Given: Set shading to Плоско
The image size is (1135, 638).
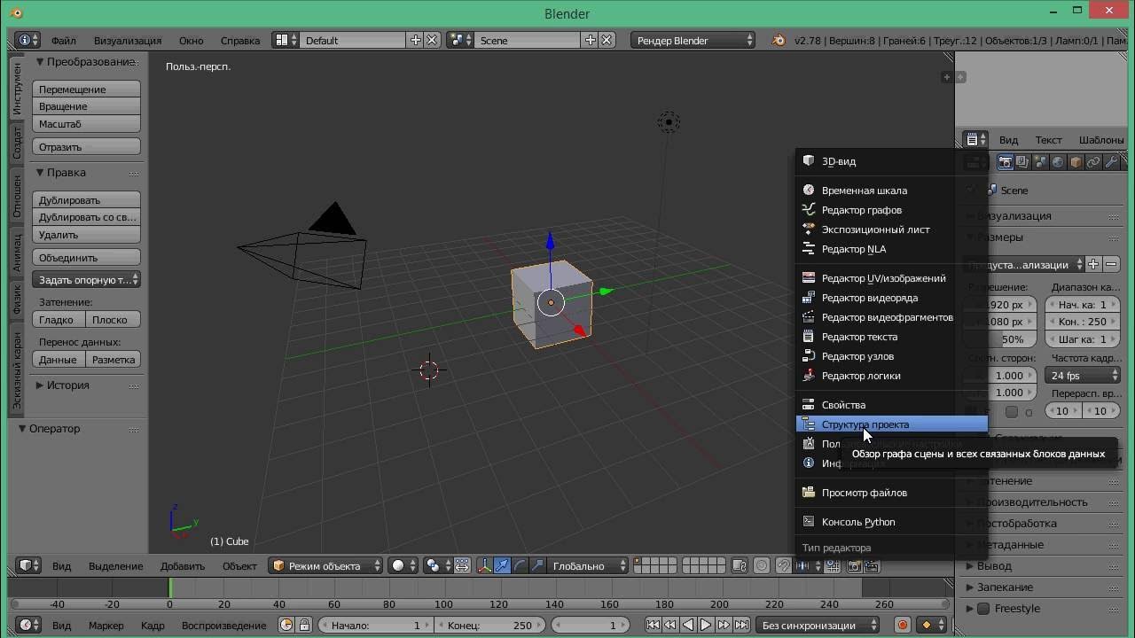Looking at the screenshot, I should pos(113,320).
